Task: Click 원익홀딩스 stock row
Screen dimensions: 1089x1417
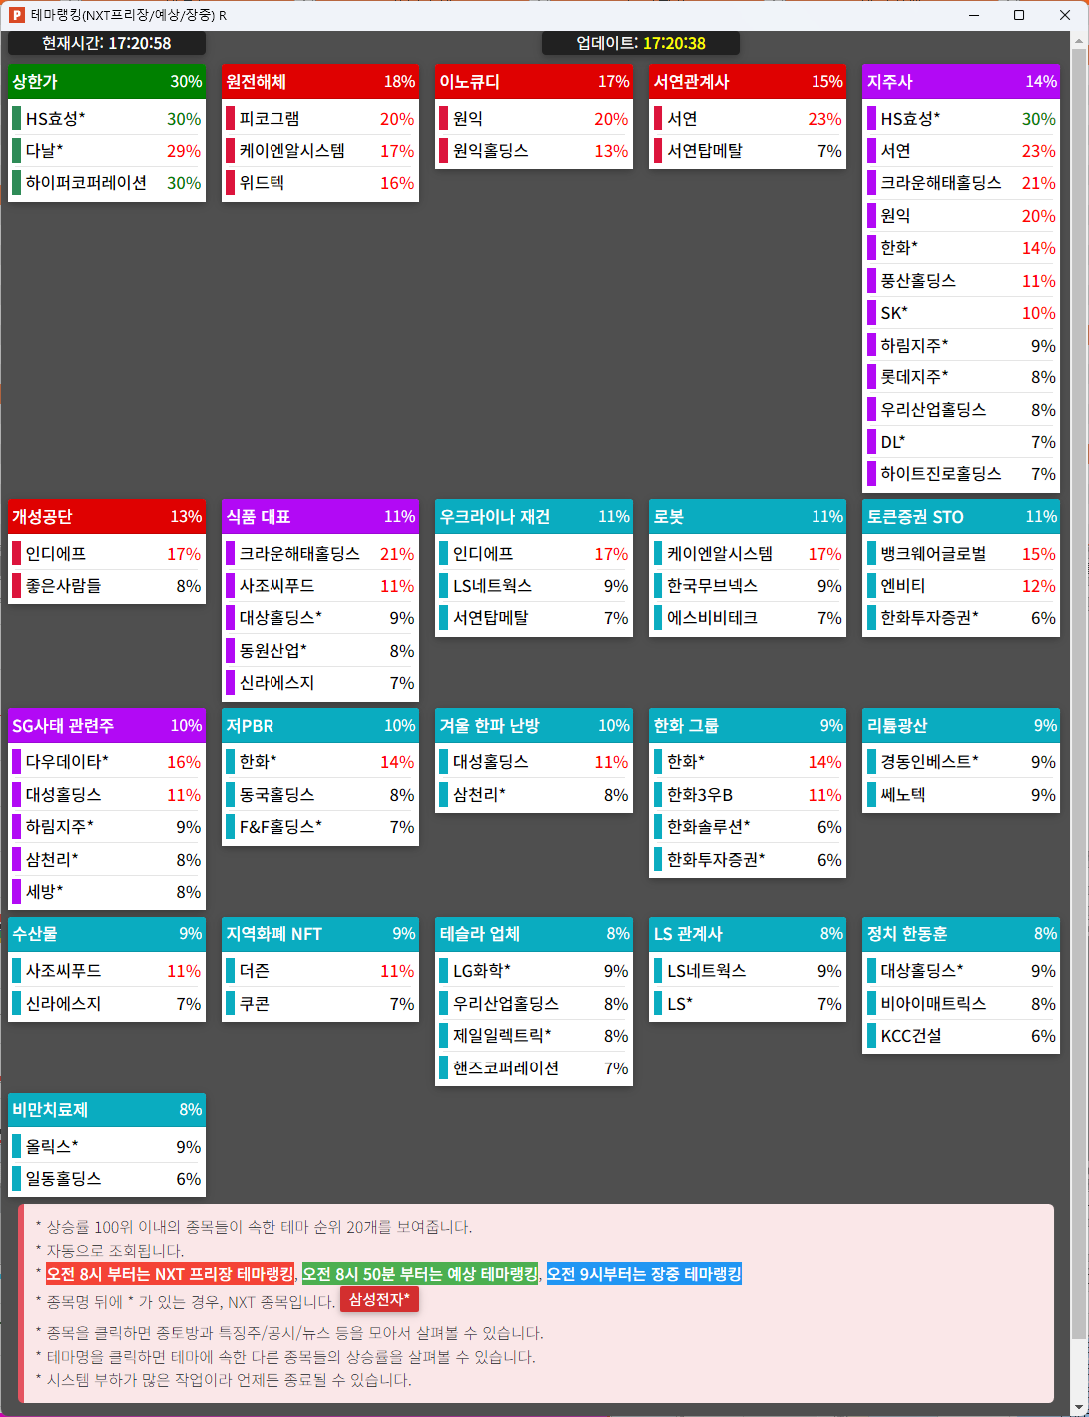Action: (x=534, y=151)
